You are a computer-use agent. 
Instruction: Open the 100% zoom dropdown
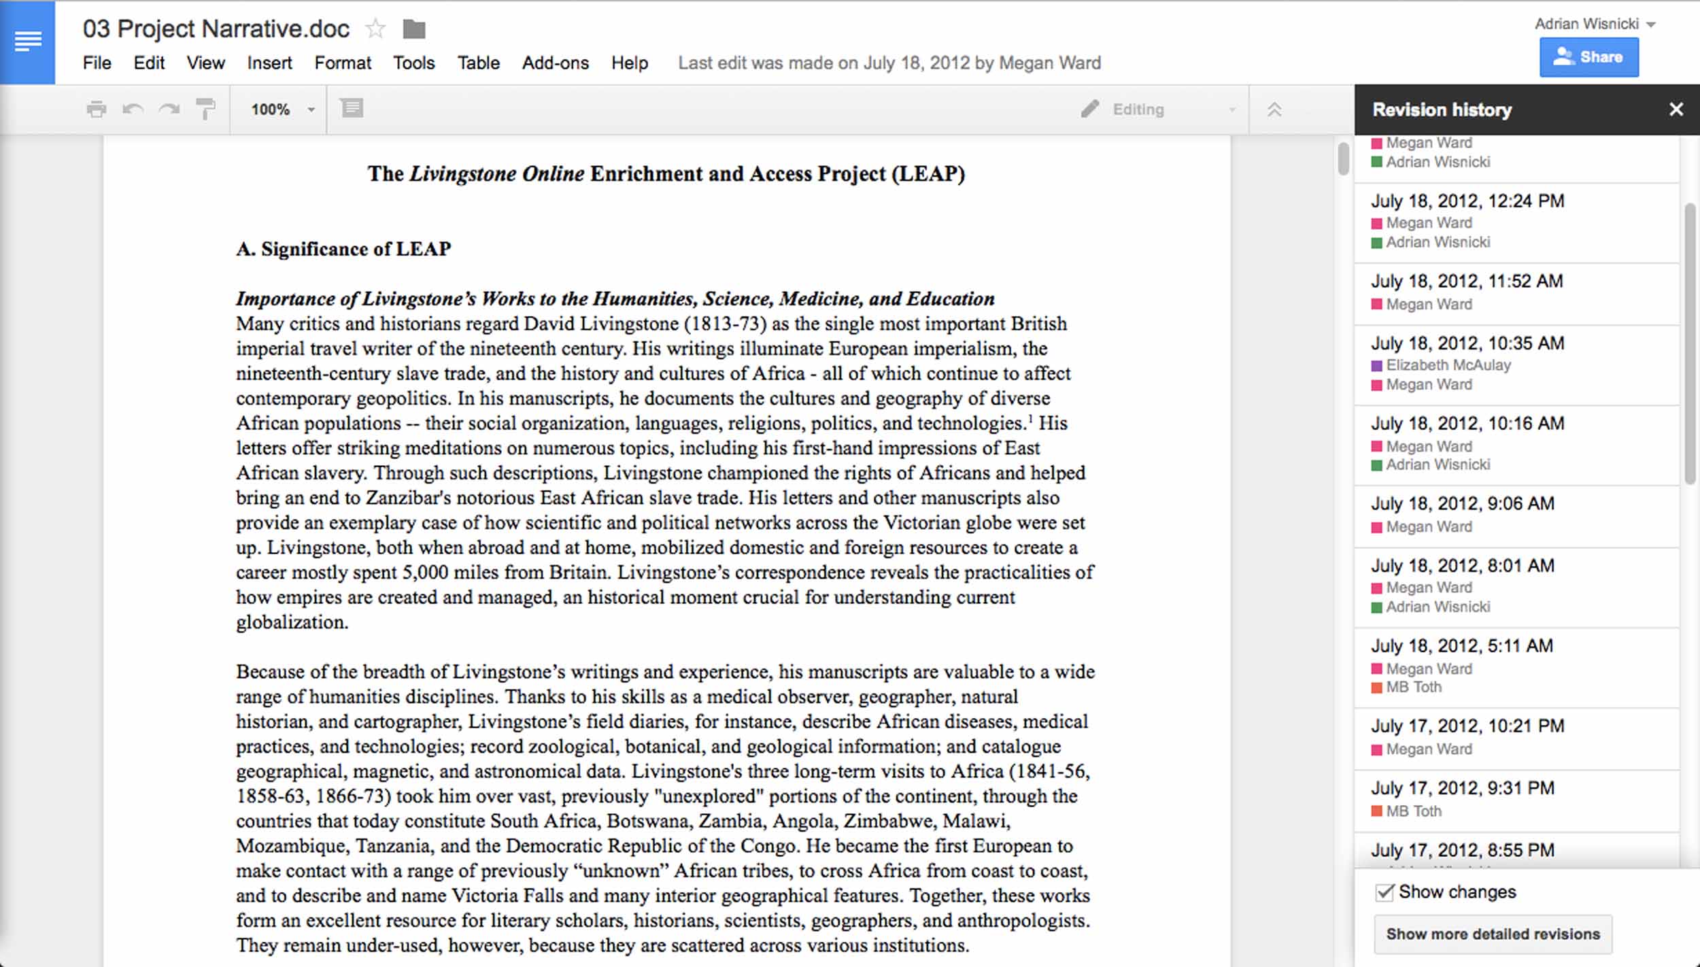282,109
